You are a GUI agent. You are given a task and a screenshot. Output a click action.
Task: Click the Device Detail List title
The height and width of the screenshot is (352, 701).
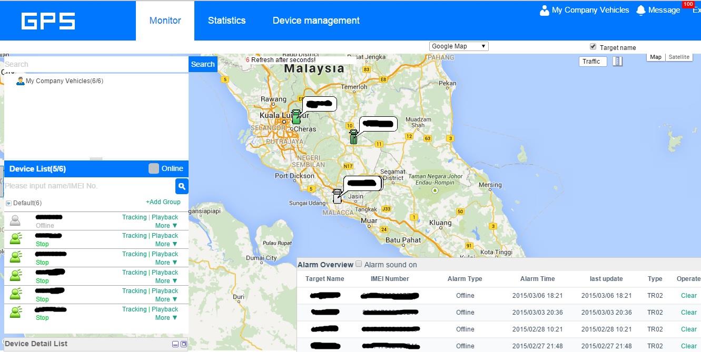pos(36,344)
